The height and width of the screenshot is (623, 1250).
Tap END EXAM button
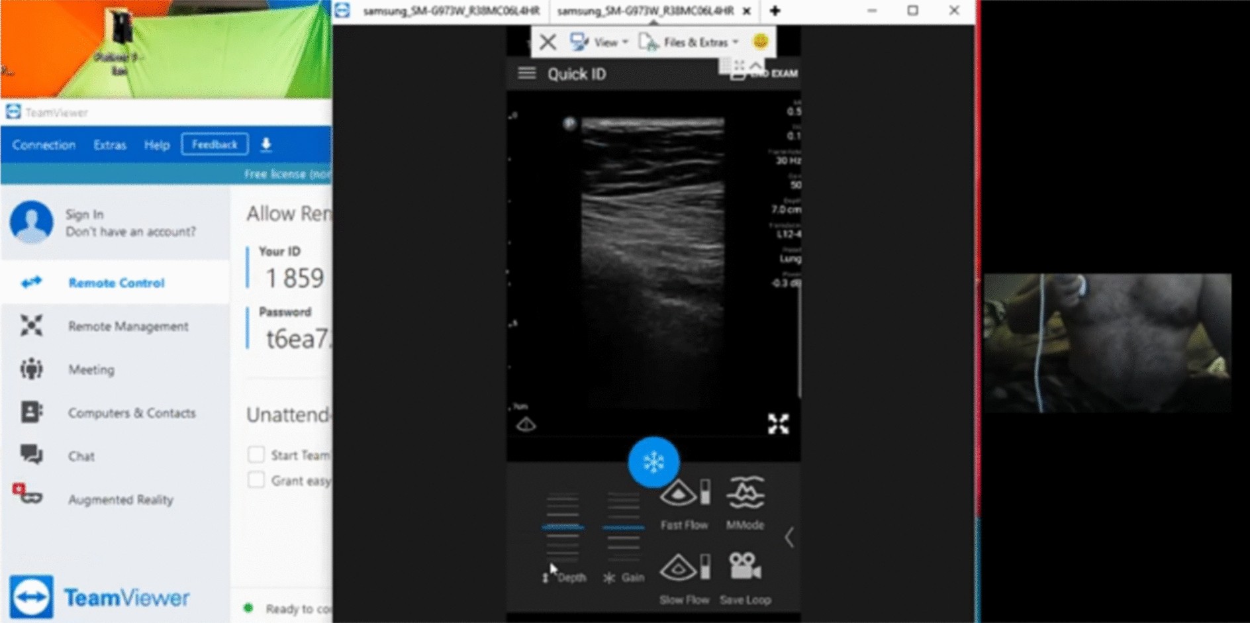765,73
